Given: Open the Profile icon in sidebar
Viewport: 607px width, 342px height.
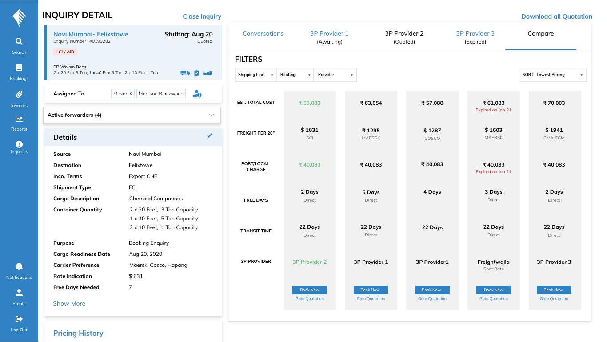Looking at the screenshot, I should pyautogui.click(x=19, y=293).
